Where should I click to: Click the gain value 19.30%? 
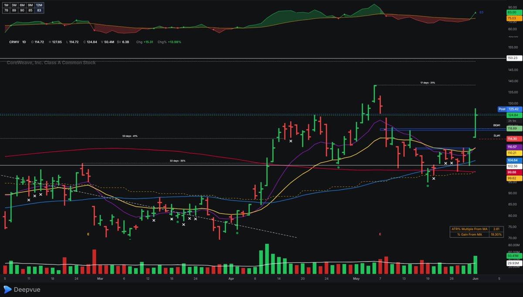496,234
